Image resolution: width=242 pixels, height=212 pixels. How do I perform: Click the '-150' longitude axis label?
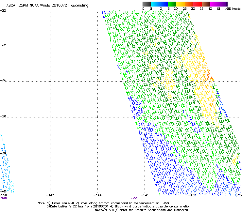3,195
